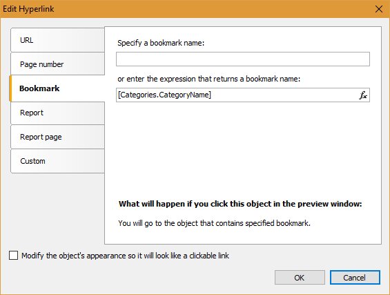Click the 'Edit Hyperlink' title bar text
Viewport: 390px width, 295px height.
(x=28, y=9)
